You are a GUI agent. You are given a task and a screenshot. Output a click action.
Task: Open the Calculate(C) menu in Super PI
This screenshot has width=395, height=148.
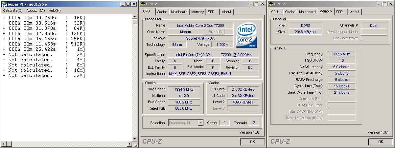click(x=13, y=10)
